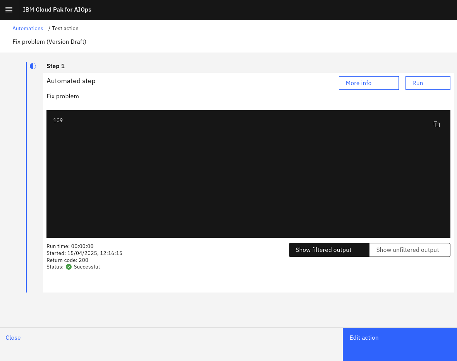Close the test action page
Image resolution: width=457 pixels, height=361 pixels.
point(13,338)
